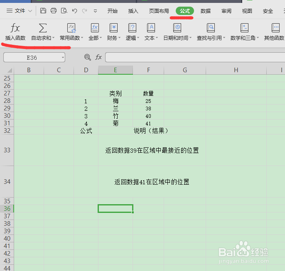Switch to the 视图 tab
The image size is (285, 271).
click(x=247, y=11)
